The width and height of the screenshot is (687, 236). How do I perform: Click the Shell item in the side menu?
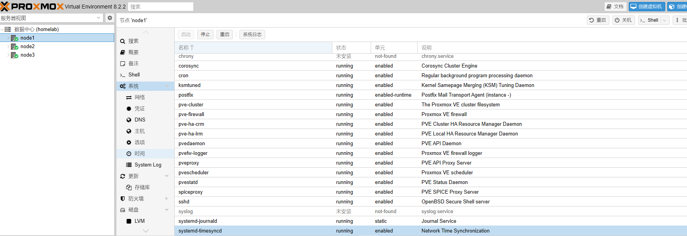(134, 75)
